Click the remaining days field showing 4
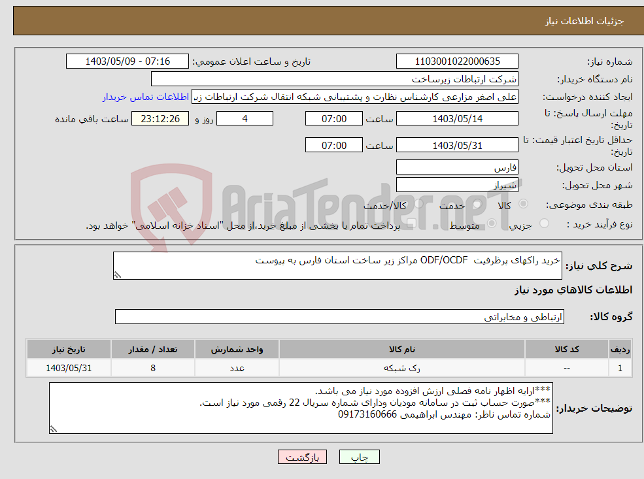 245,119
